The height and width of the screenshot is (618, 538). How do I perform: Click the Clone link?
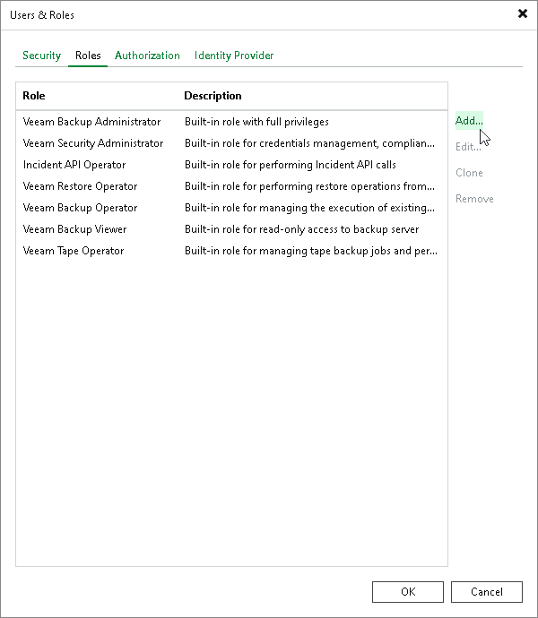pos(469,173)
